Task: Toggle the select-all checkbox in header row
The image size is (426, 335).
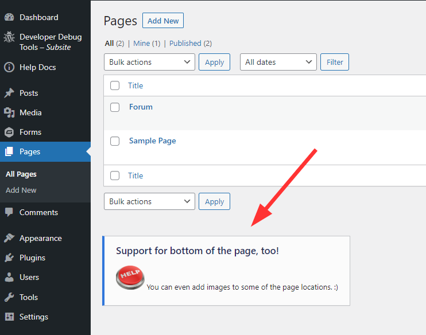Action: 115,85
